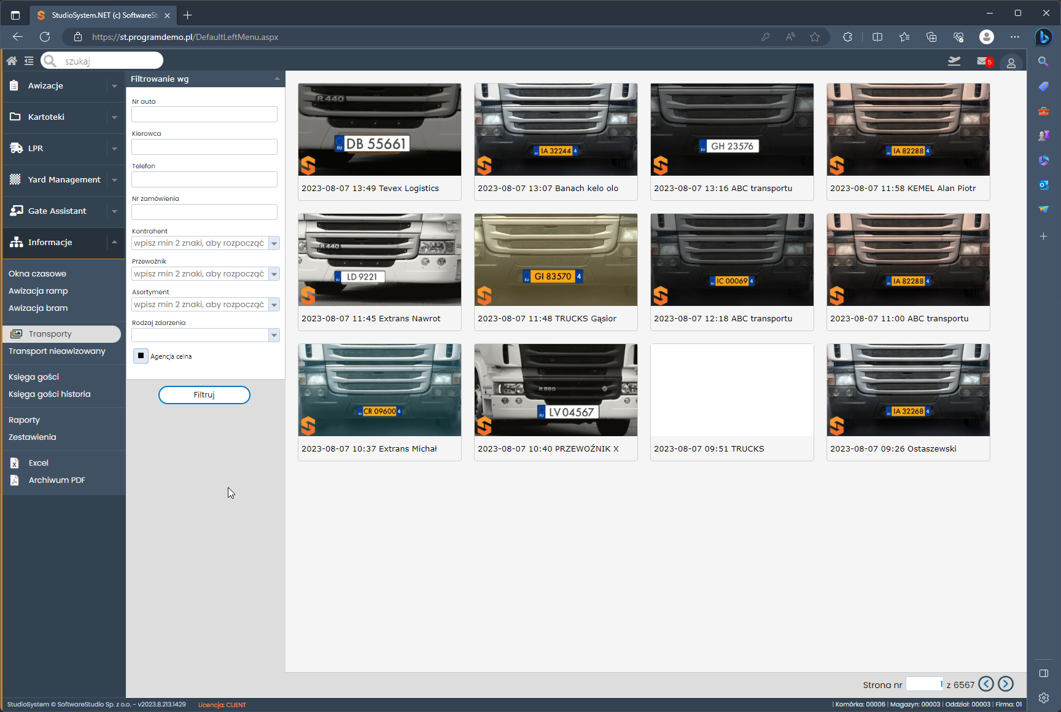Click the airplane icon in the app header
The image size is (1061, 712).
tap(954, 61)
